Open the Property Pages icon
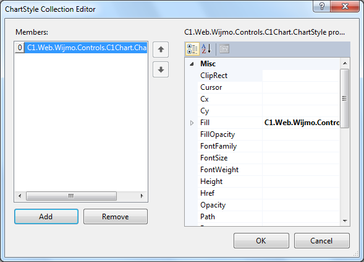Viewport: 364px width, 262px height. [x=224, y=49]
